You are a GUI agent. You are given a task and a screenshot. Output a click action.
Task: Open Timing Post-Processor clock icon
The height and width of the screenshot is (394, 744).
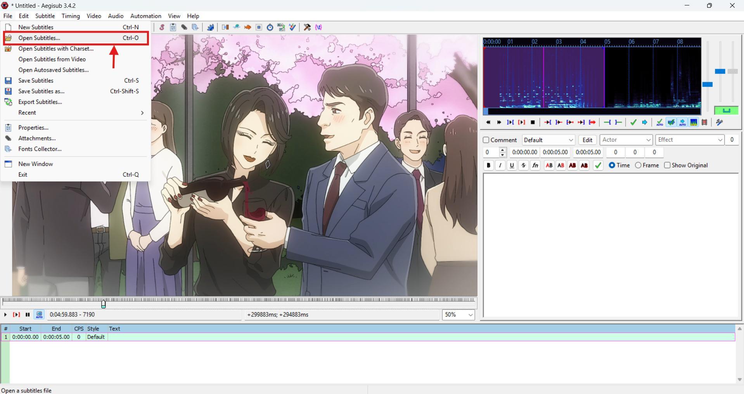coord(270,27)
